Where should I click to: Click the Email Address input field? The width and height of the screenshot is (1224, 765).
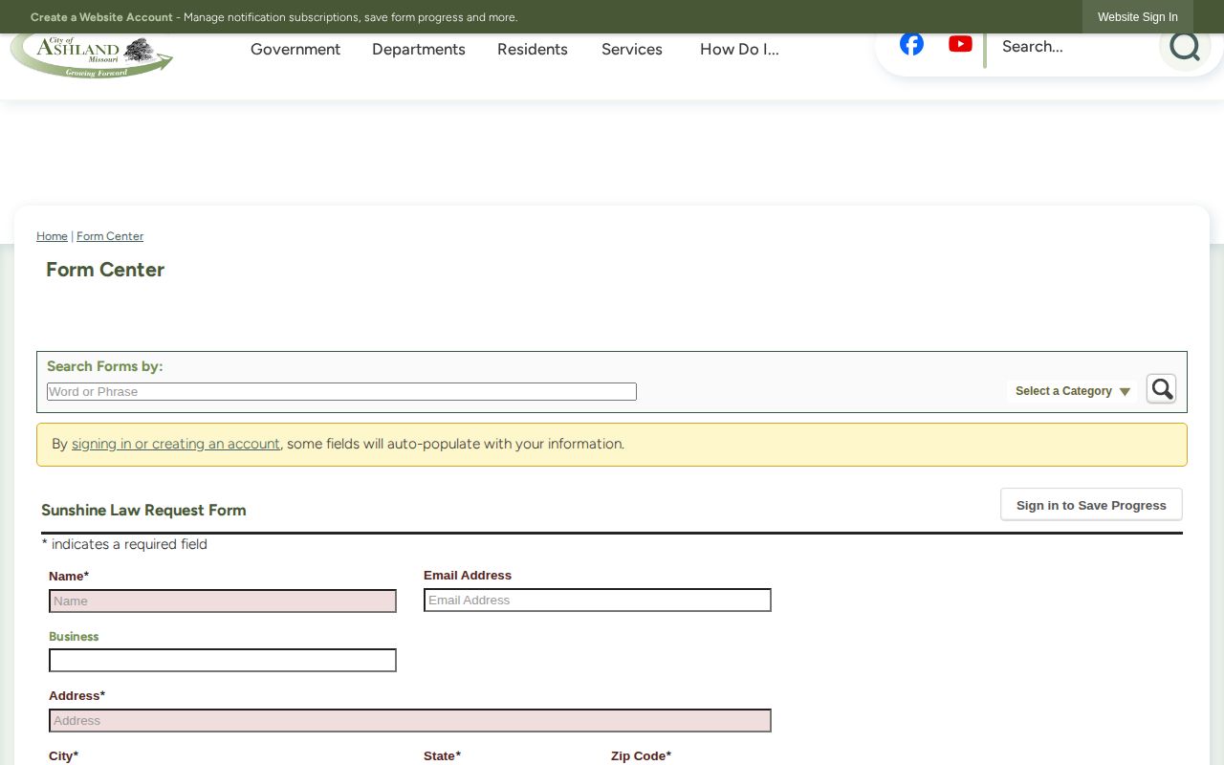point(598,601)
